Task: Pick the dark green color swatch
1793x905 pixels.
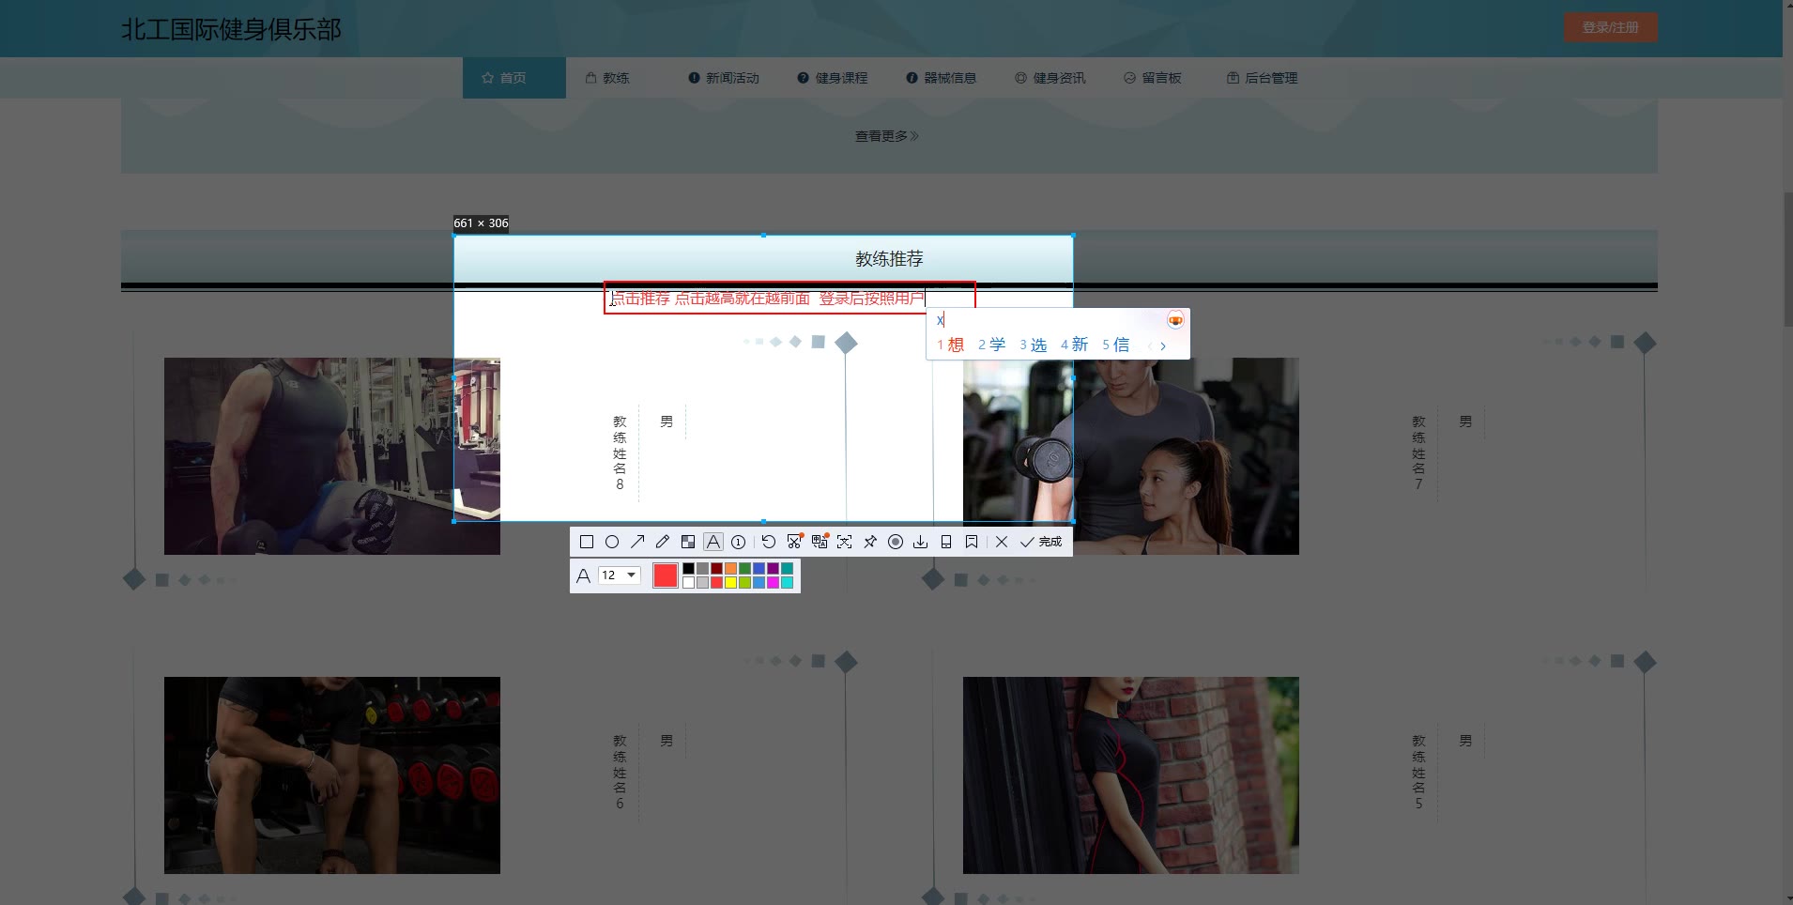Action: (744, 569)
